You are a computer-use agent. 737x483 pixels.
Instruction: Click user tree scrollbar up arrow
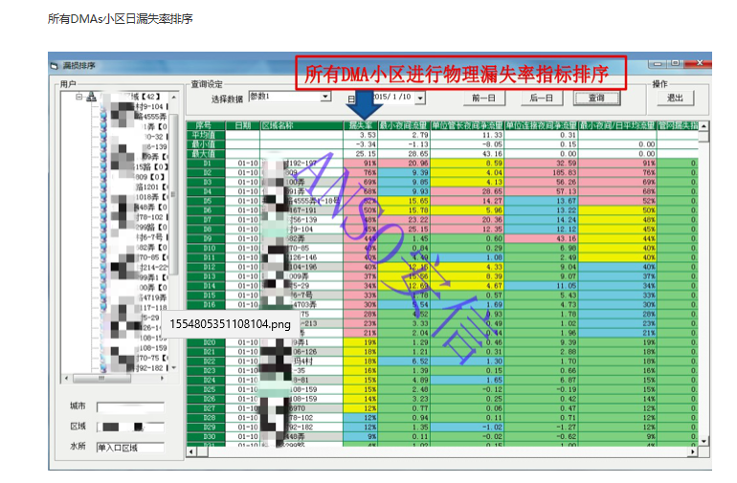(x=174, y=98)
